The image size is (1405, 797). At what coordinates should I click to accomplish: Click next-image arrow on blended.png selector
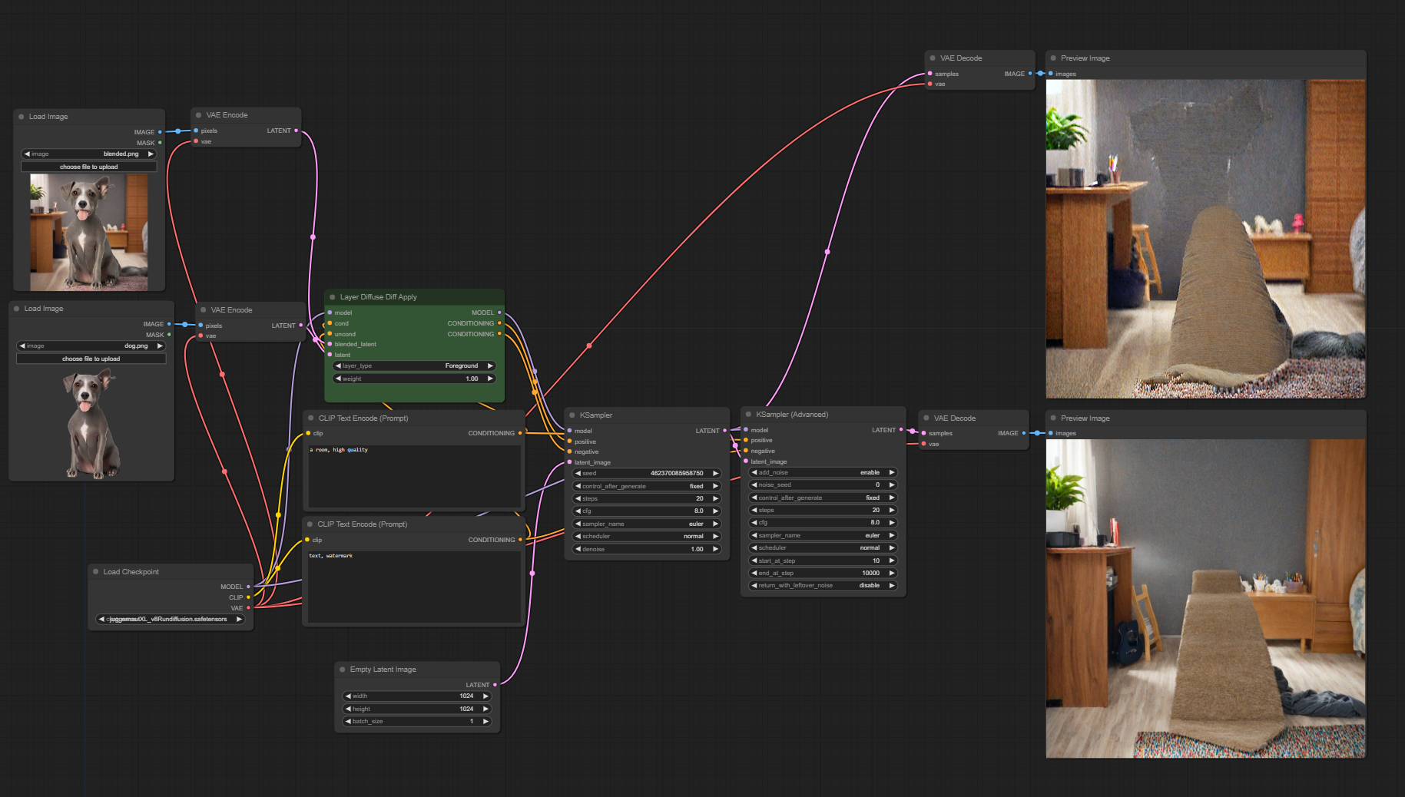(151, 154)
